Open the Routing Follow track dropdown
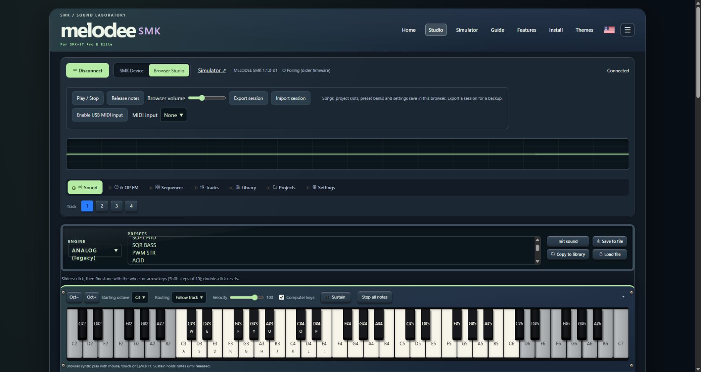The image size is (701, 372). 189,297
